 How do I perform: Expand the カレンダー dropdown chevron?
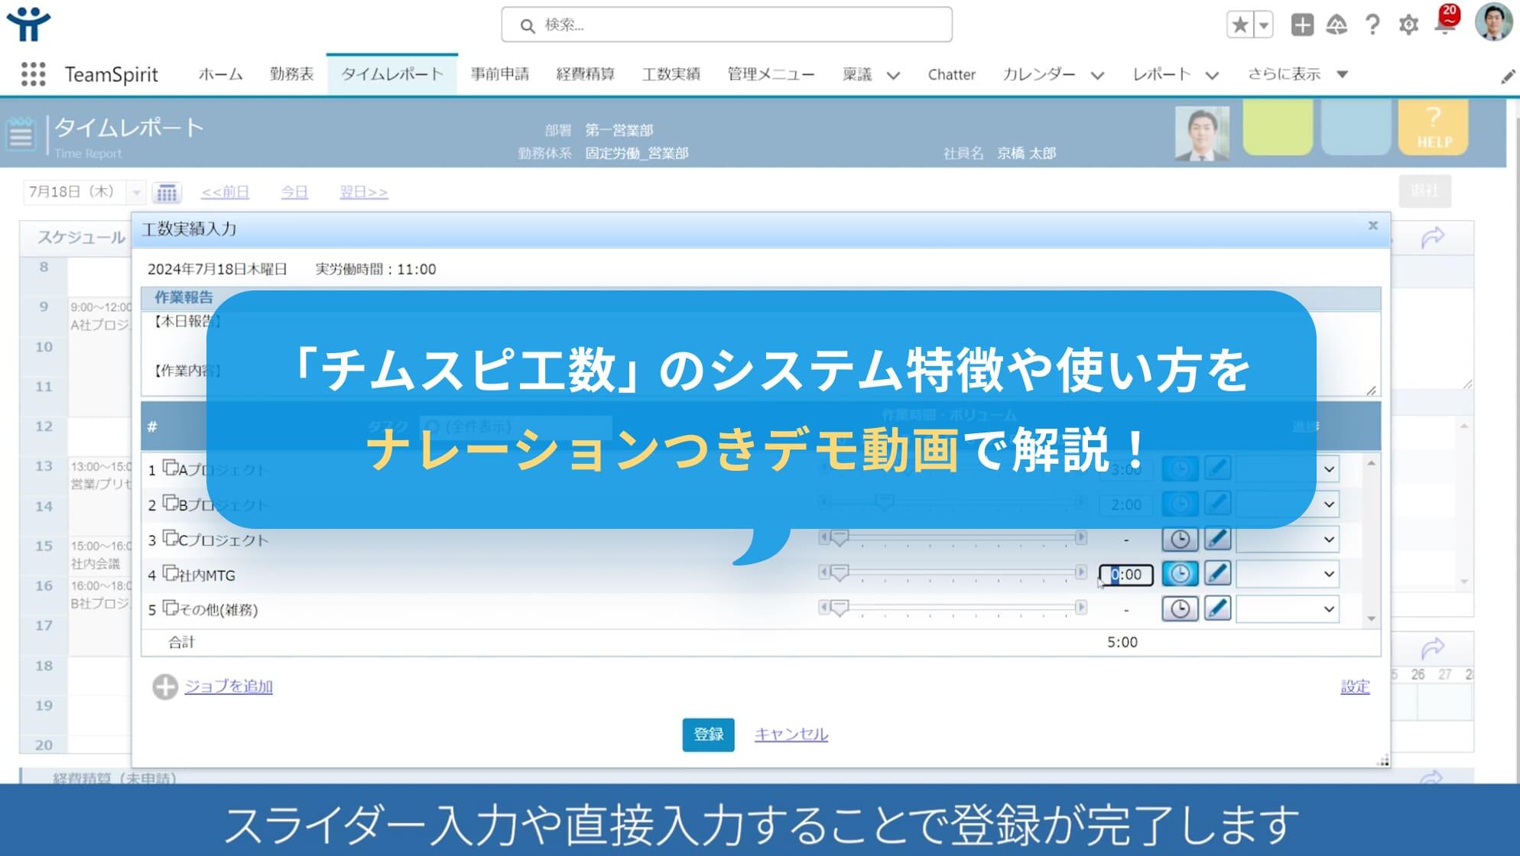[x=1097, y=75]
